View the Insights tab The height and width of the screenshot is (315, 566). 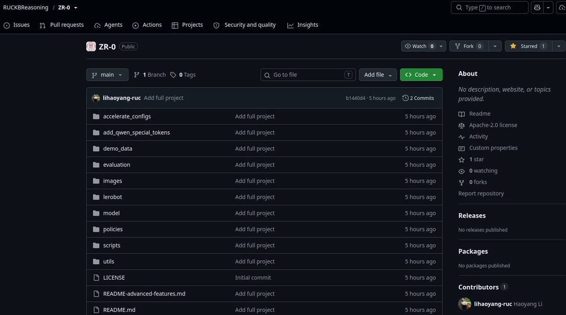coord(303,25)
